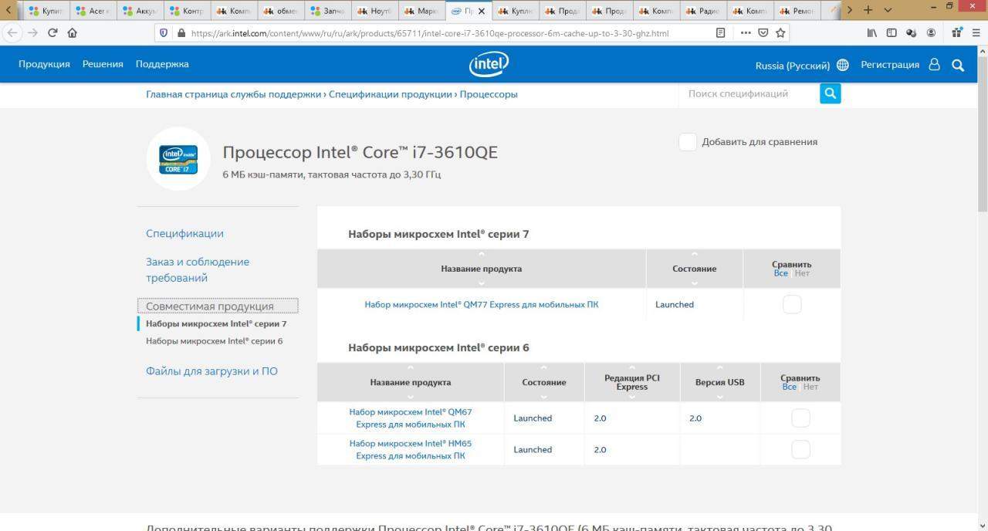
Task: Open the Firefox Library menu
Action: [872, 33]
